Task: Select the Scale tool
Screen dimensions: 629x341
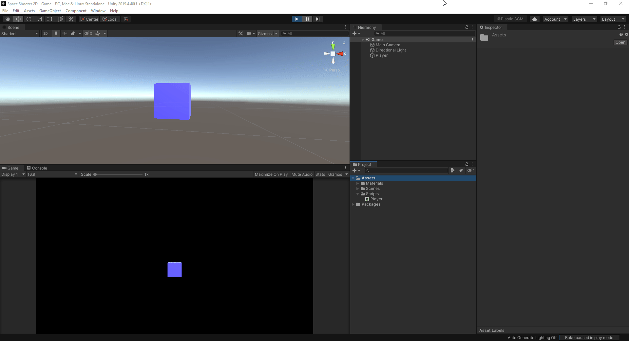Action: click(x=39, y=19)
